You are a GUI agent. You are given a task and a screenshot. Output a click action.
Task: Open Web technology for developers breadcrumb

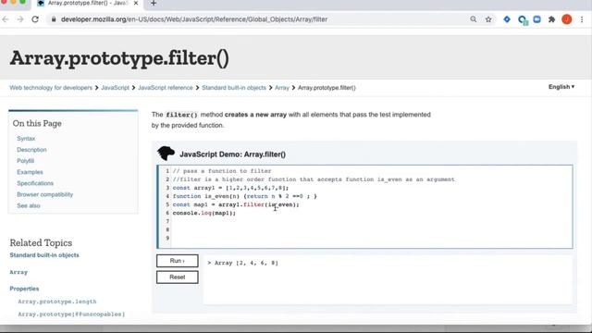click(x=51, y=88)
